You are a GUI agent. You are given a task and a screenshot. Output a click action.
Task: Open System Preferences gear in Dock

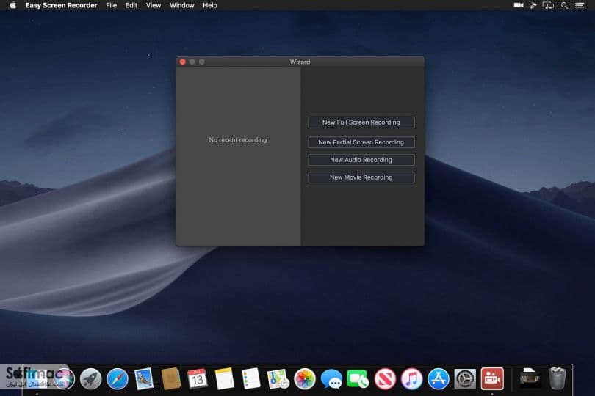(465, 378)
